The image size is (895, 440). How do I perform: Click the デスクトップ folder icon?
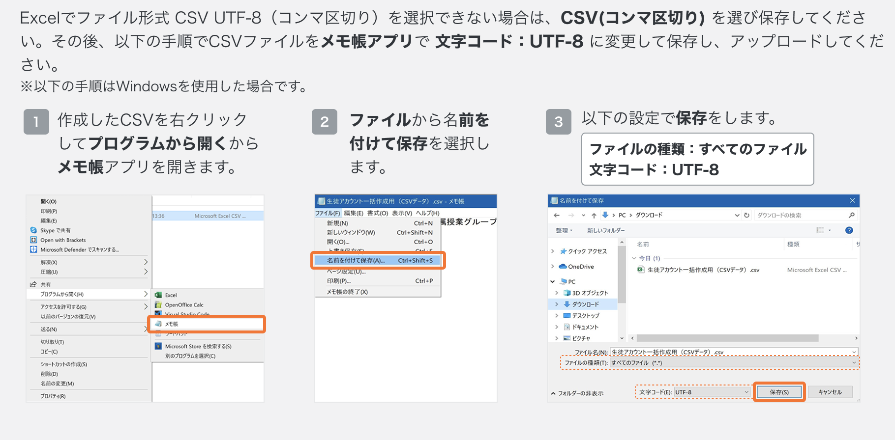(x=567, y=315)
